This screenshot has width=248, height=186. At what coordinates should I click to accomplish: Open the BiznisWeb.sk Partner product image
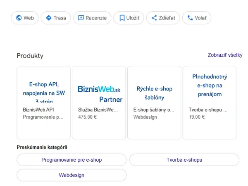100,94
